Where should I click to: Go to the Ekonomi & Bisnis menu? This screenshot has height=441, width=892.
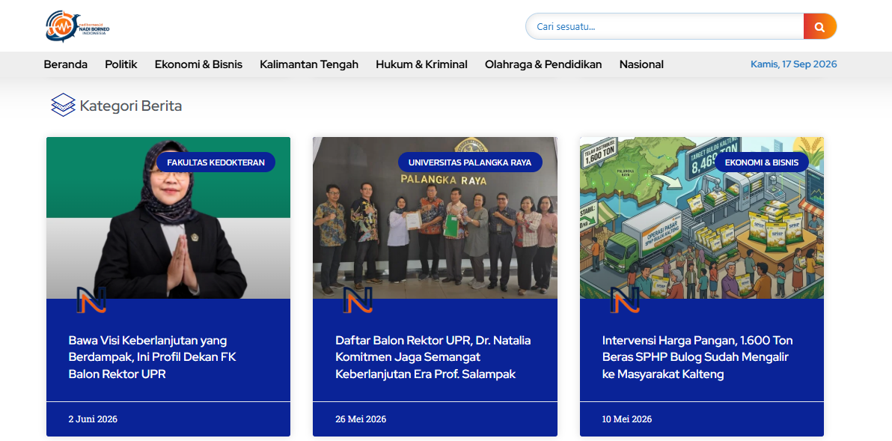pyautogui.click(x=198, y=64)
